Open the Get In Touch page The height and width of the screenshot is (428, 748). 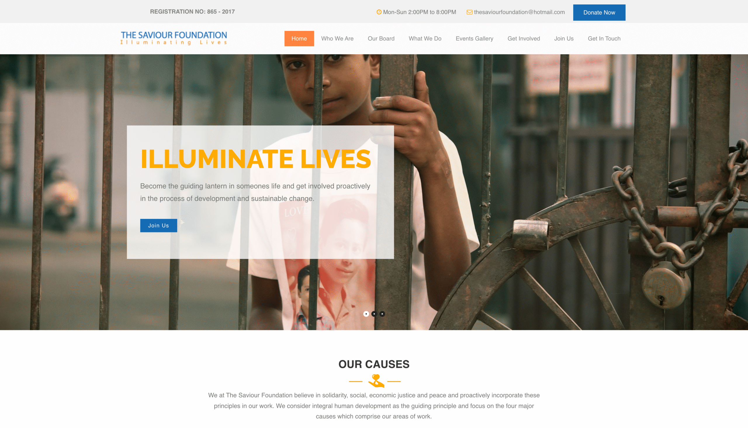(x=604, y=39)
